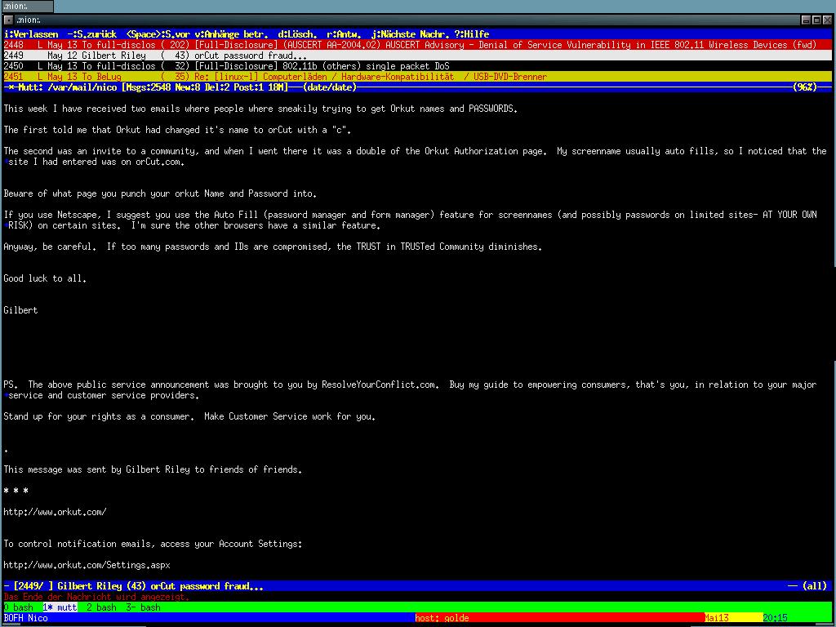
Task: Click the 'i:Verlassen' help entry
Action: [x=31, y=34]
